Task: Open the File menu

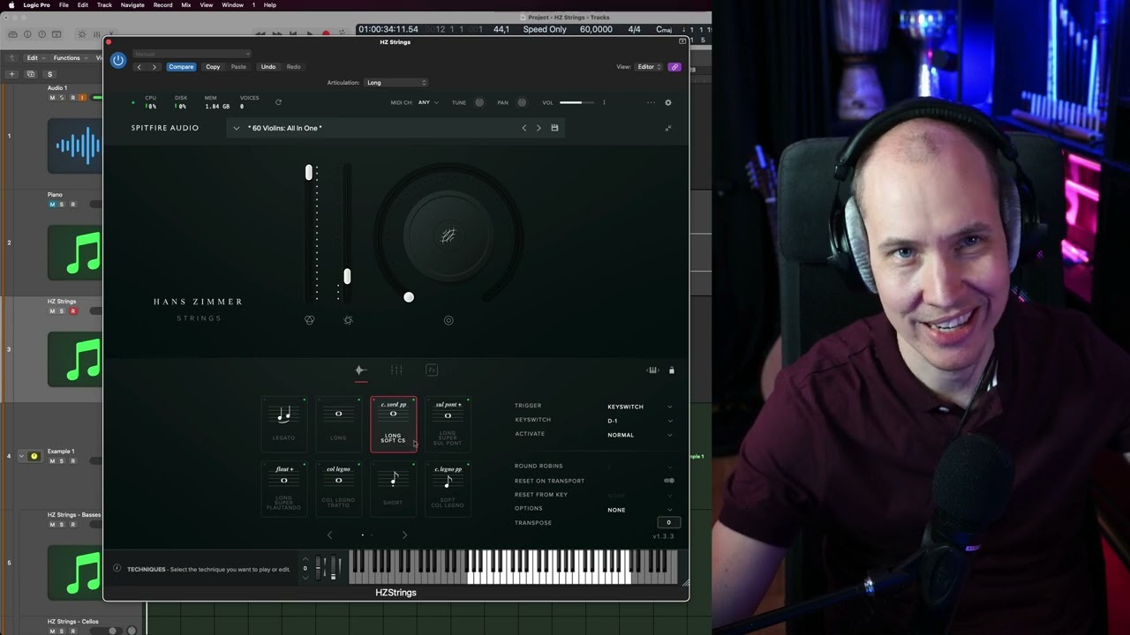Action: (x=64, y=5)
